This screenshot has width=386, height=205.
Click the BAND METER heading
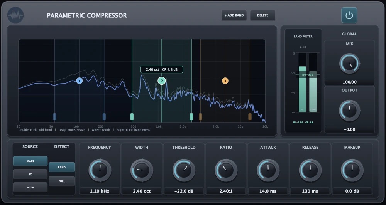click(x=303, y=36)
